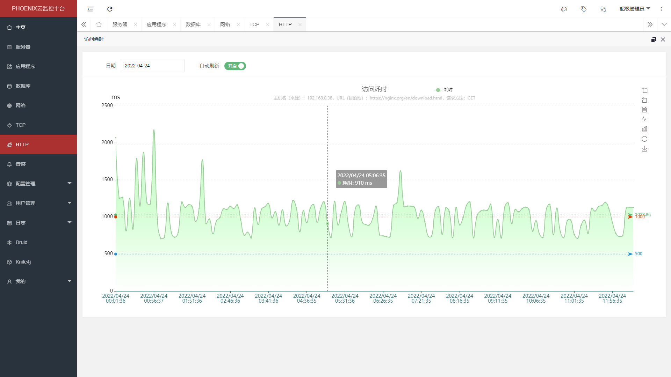This screenshot has height=377, width=671.
Task: Click the chart restore icon
Action: tap(644, 139)
